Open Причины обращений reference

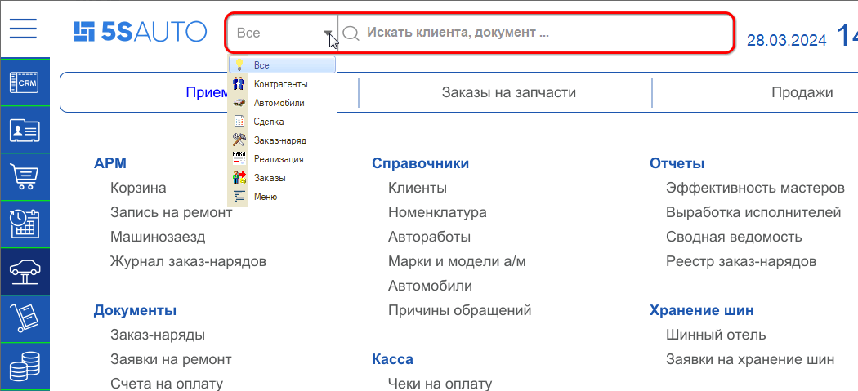(x=459, y=311)
